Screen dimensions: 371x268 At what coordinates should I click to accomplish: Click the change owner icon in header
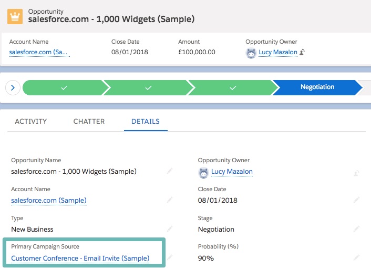tap(302, 52)
